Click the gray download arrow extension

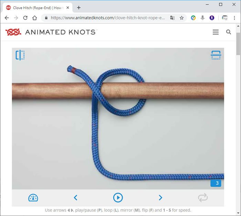pyautogui.click(x=202, y=18)
